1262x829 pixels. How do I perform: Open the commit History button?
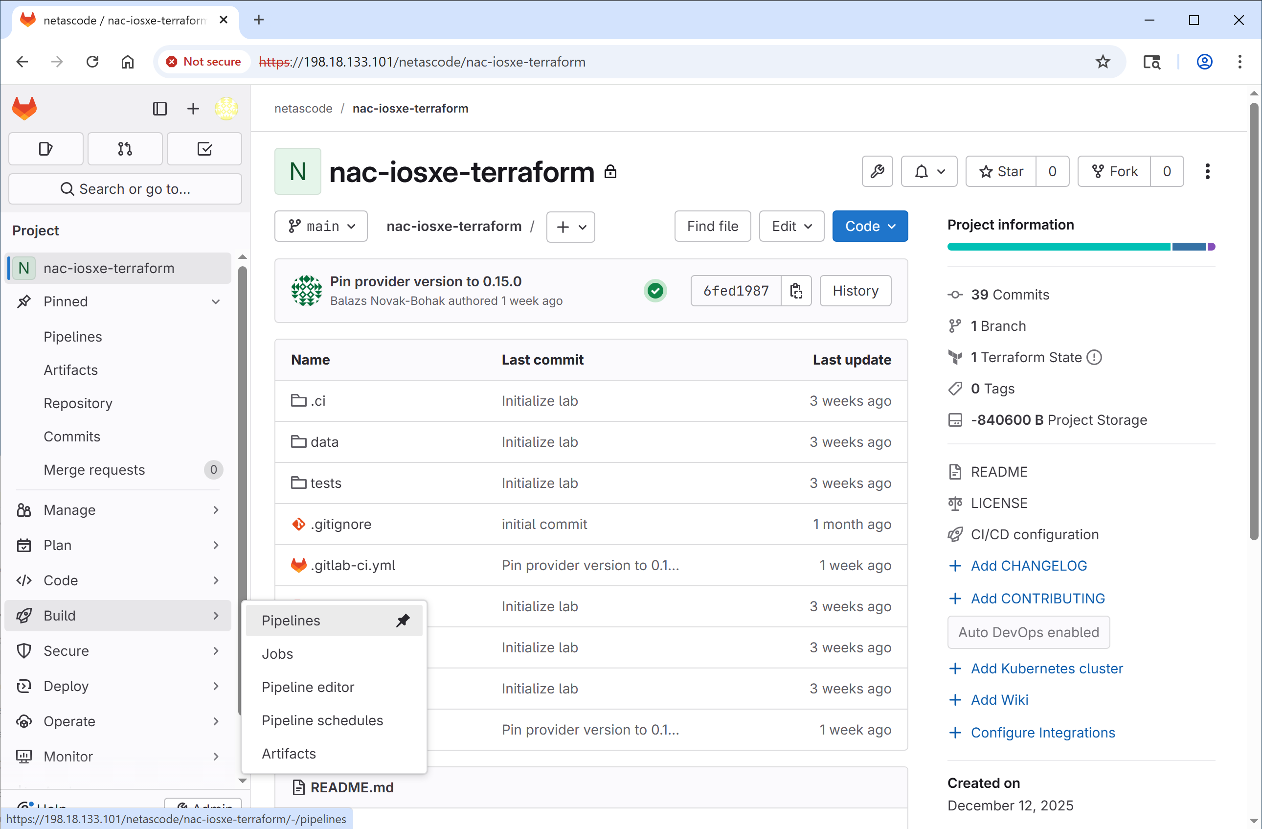[x=855, y=291]
